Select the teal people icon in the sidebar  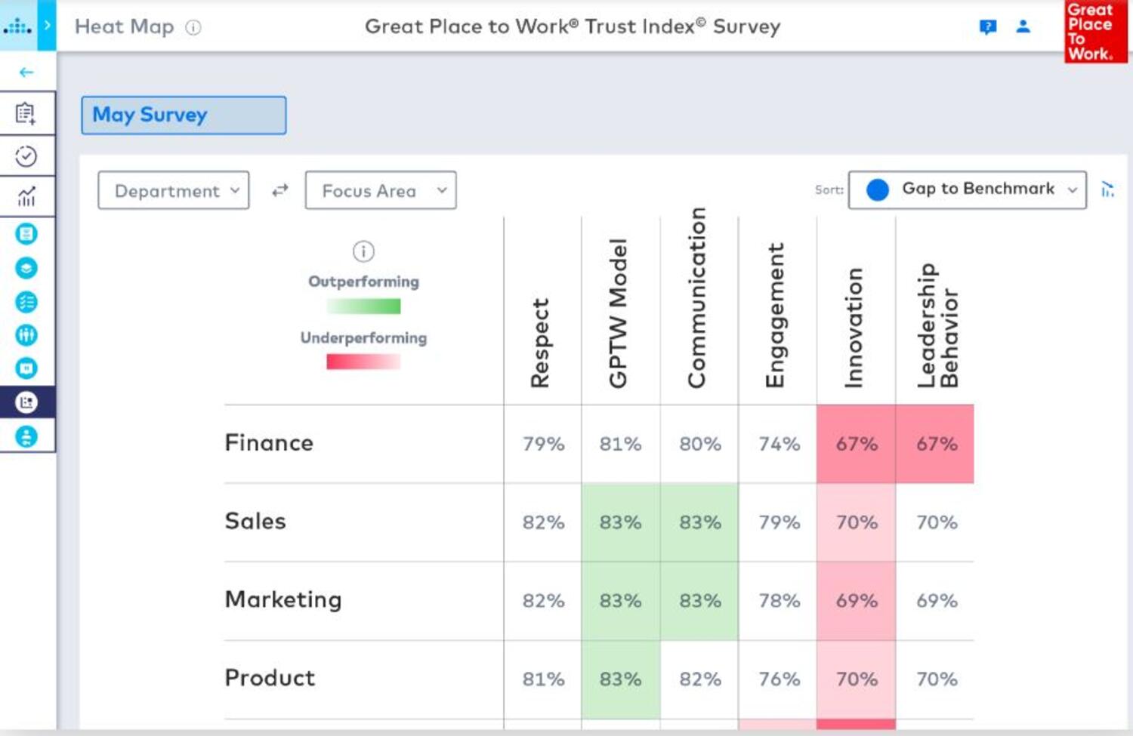tap(27, 335)
